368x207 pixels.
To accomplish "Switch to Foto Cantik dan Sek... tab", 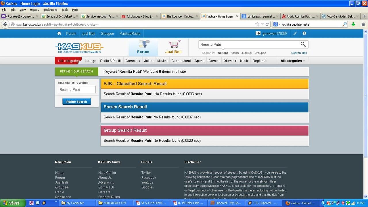I will click(x=340, y=16).
